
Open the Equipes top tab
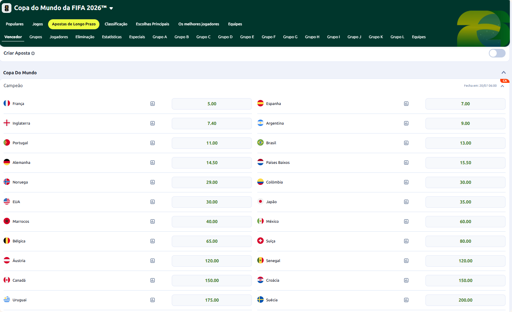pos(235,24)
